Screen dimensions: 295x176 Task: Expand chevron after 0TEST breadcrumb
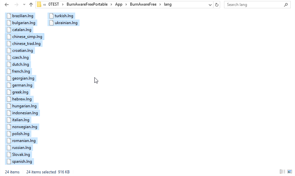pyautogui.click(x=63, y=5)
